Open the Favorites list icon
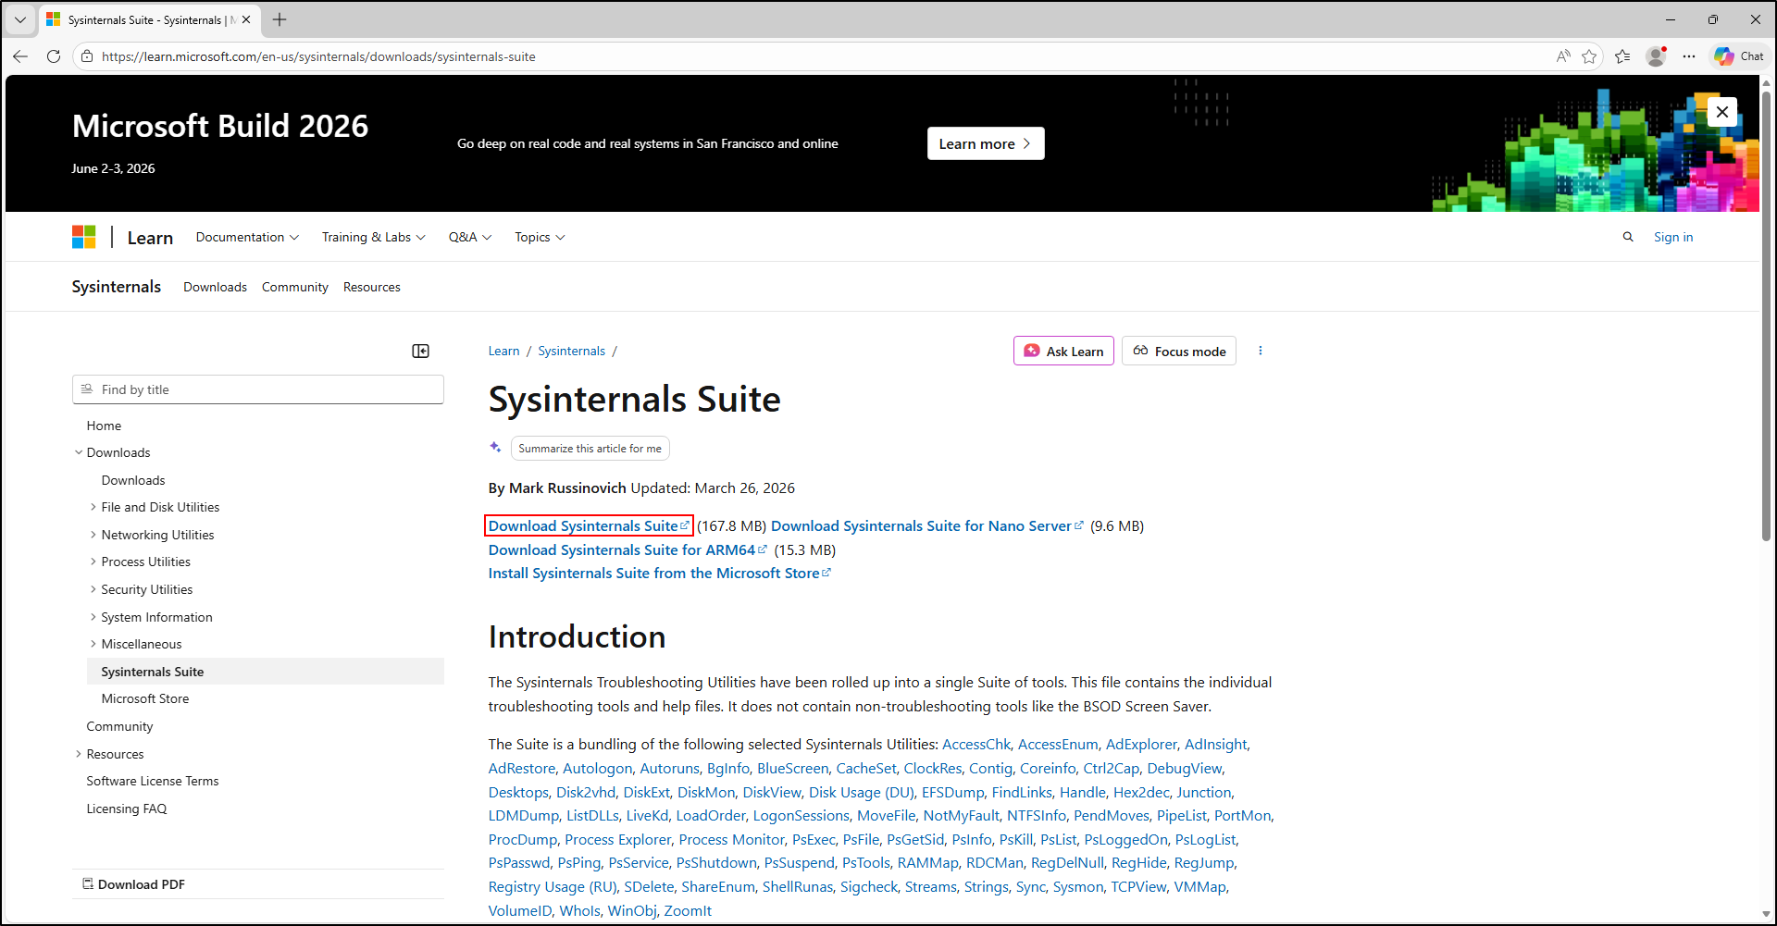Viewport: 1777px width, 926px height. [x=1622, y=56]
